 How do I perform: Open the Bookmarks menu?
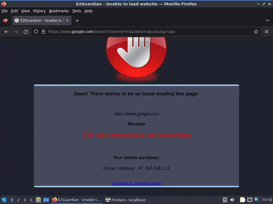(x=59, y=11)
